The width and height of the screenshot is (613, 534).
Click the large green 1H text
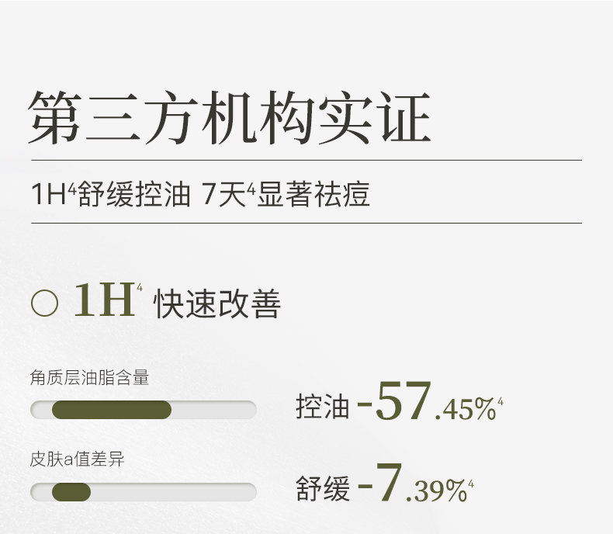point(104,301)
